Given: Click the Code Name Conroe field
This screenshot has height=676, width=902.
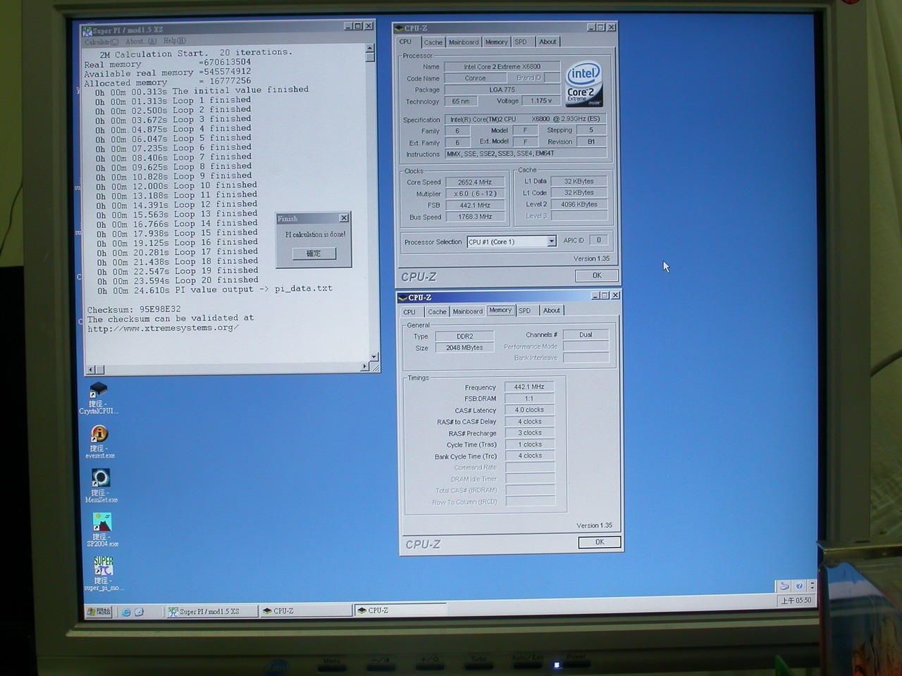Looking at the screenshot, I should coord(475,78).
